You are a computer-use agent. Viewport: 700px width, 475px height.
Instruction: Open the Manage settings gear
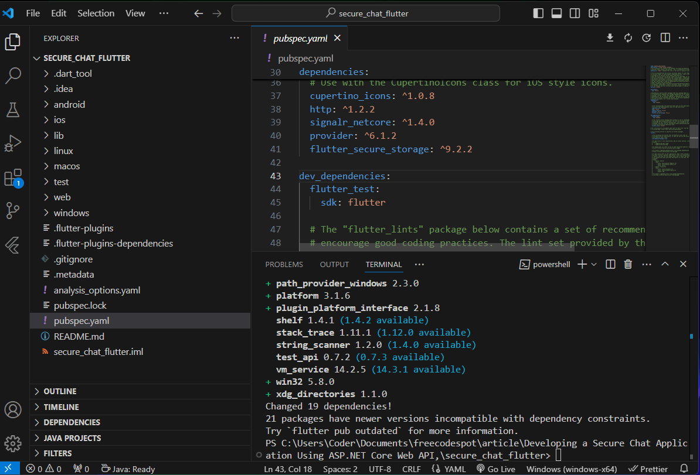coord(13,442)
